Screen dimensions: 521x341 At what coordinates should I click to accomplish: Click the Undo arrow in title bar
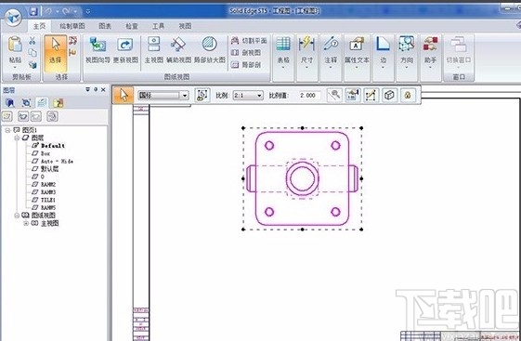tap(48, 11)
